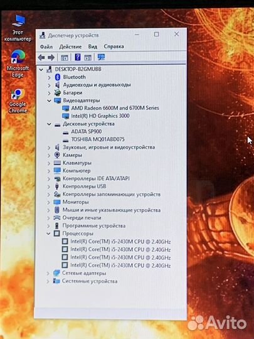Select the ADATA SP900 disk
254x339 pixels.
point(87,131)
